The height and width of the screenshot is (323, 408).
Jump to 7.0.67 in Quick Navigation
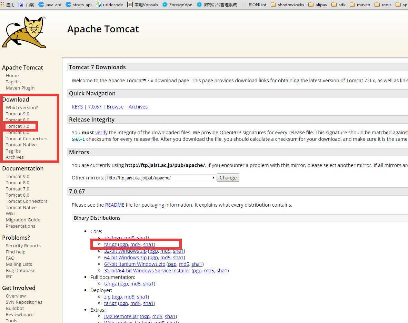pyautogui.click(x=95, y=107)
